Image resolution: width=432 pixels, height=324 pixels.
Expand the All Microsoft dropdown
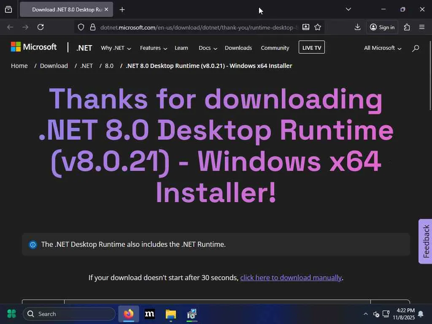point(383,48)
